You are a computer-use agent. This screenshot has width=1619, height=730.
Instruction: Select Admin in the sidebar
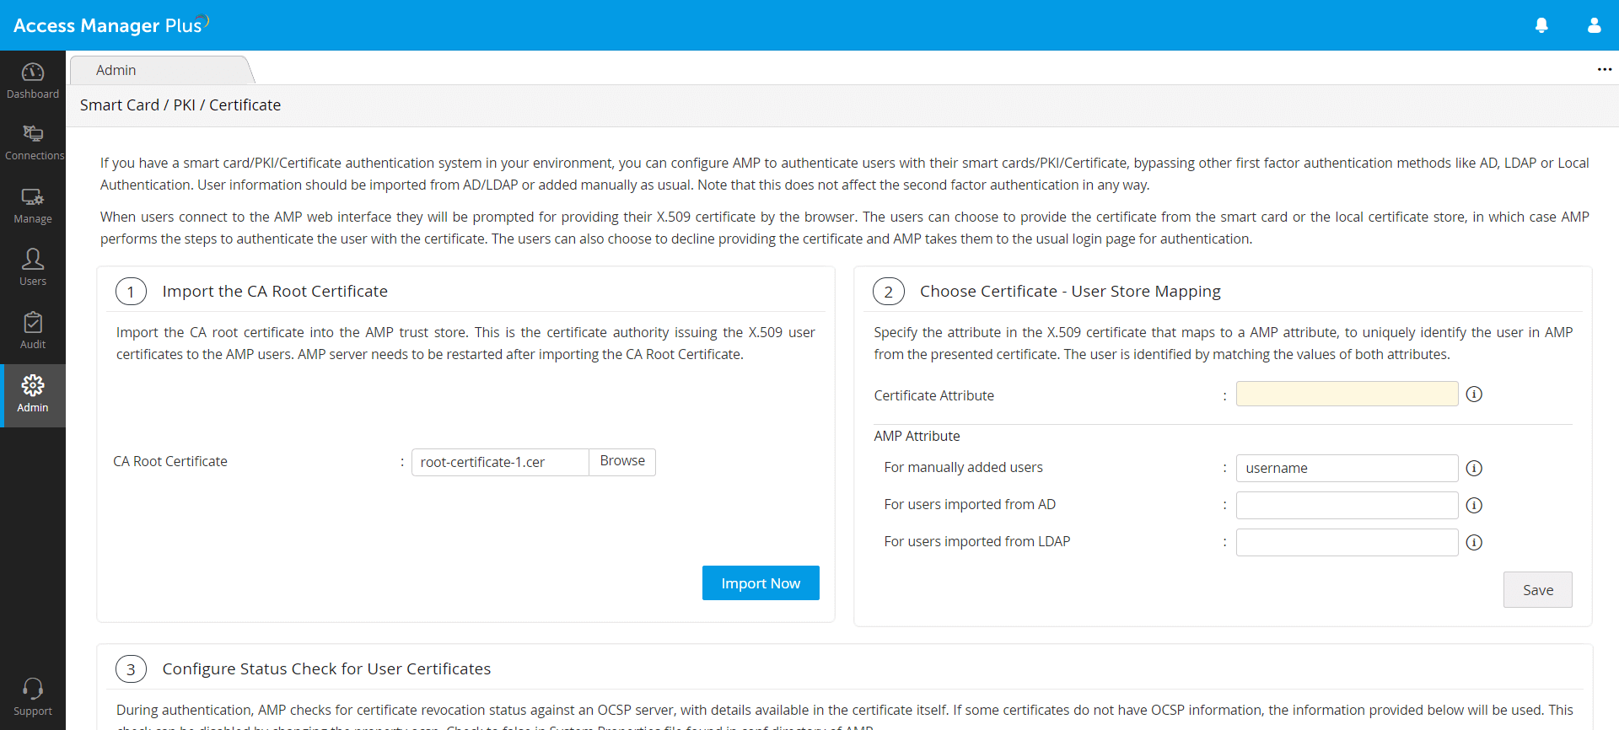click(33, 395)
